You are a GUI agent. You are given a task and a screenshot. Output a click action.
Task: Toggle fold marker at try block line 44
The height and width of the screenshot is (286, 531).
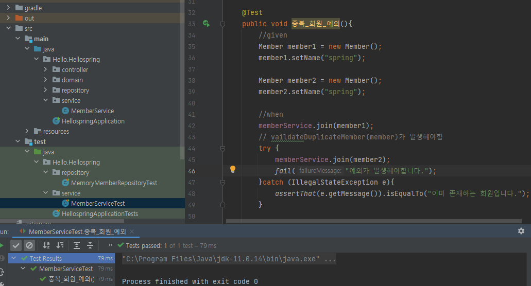coord(222,149)
